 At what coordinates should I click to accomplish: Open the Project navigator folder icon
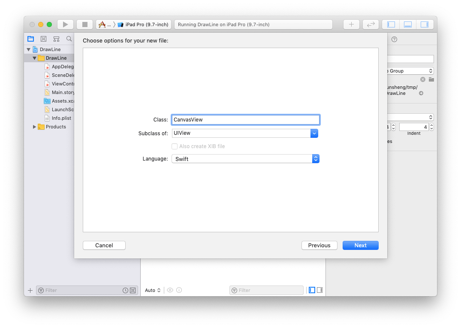pyautogui.click(x=30, y=39)
